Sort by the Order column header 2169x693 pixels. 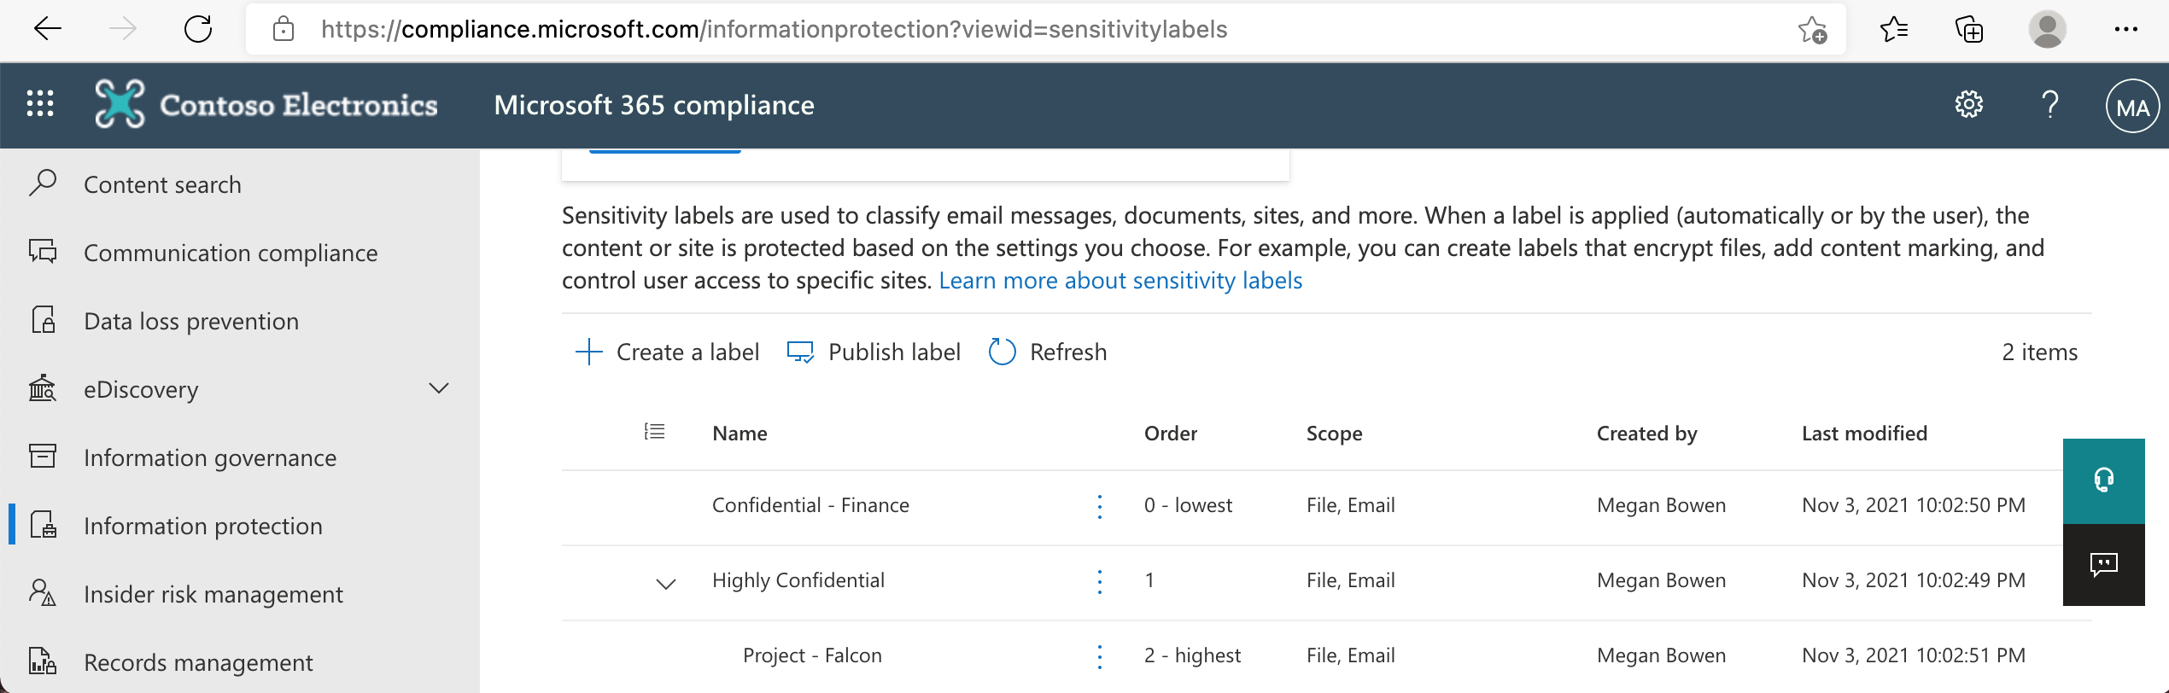pos(1171,434)
